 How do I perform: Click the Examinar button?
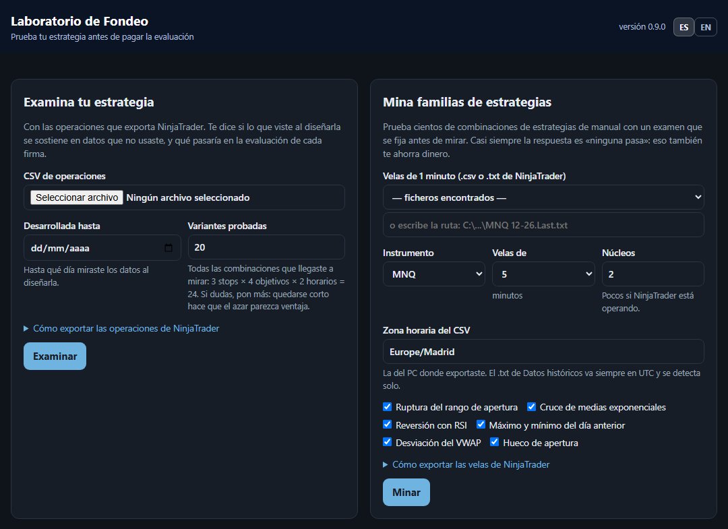pos(55,356)
